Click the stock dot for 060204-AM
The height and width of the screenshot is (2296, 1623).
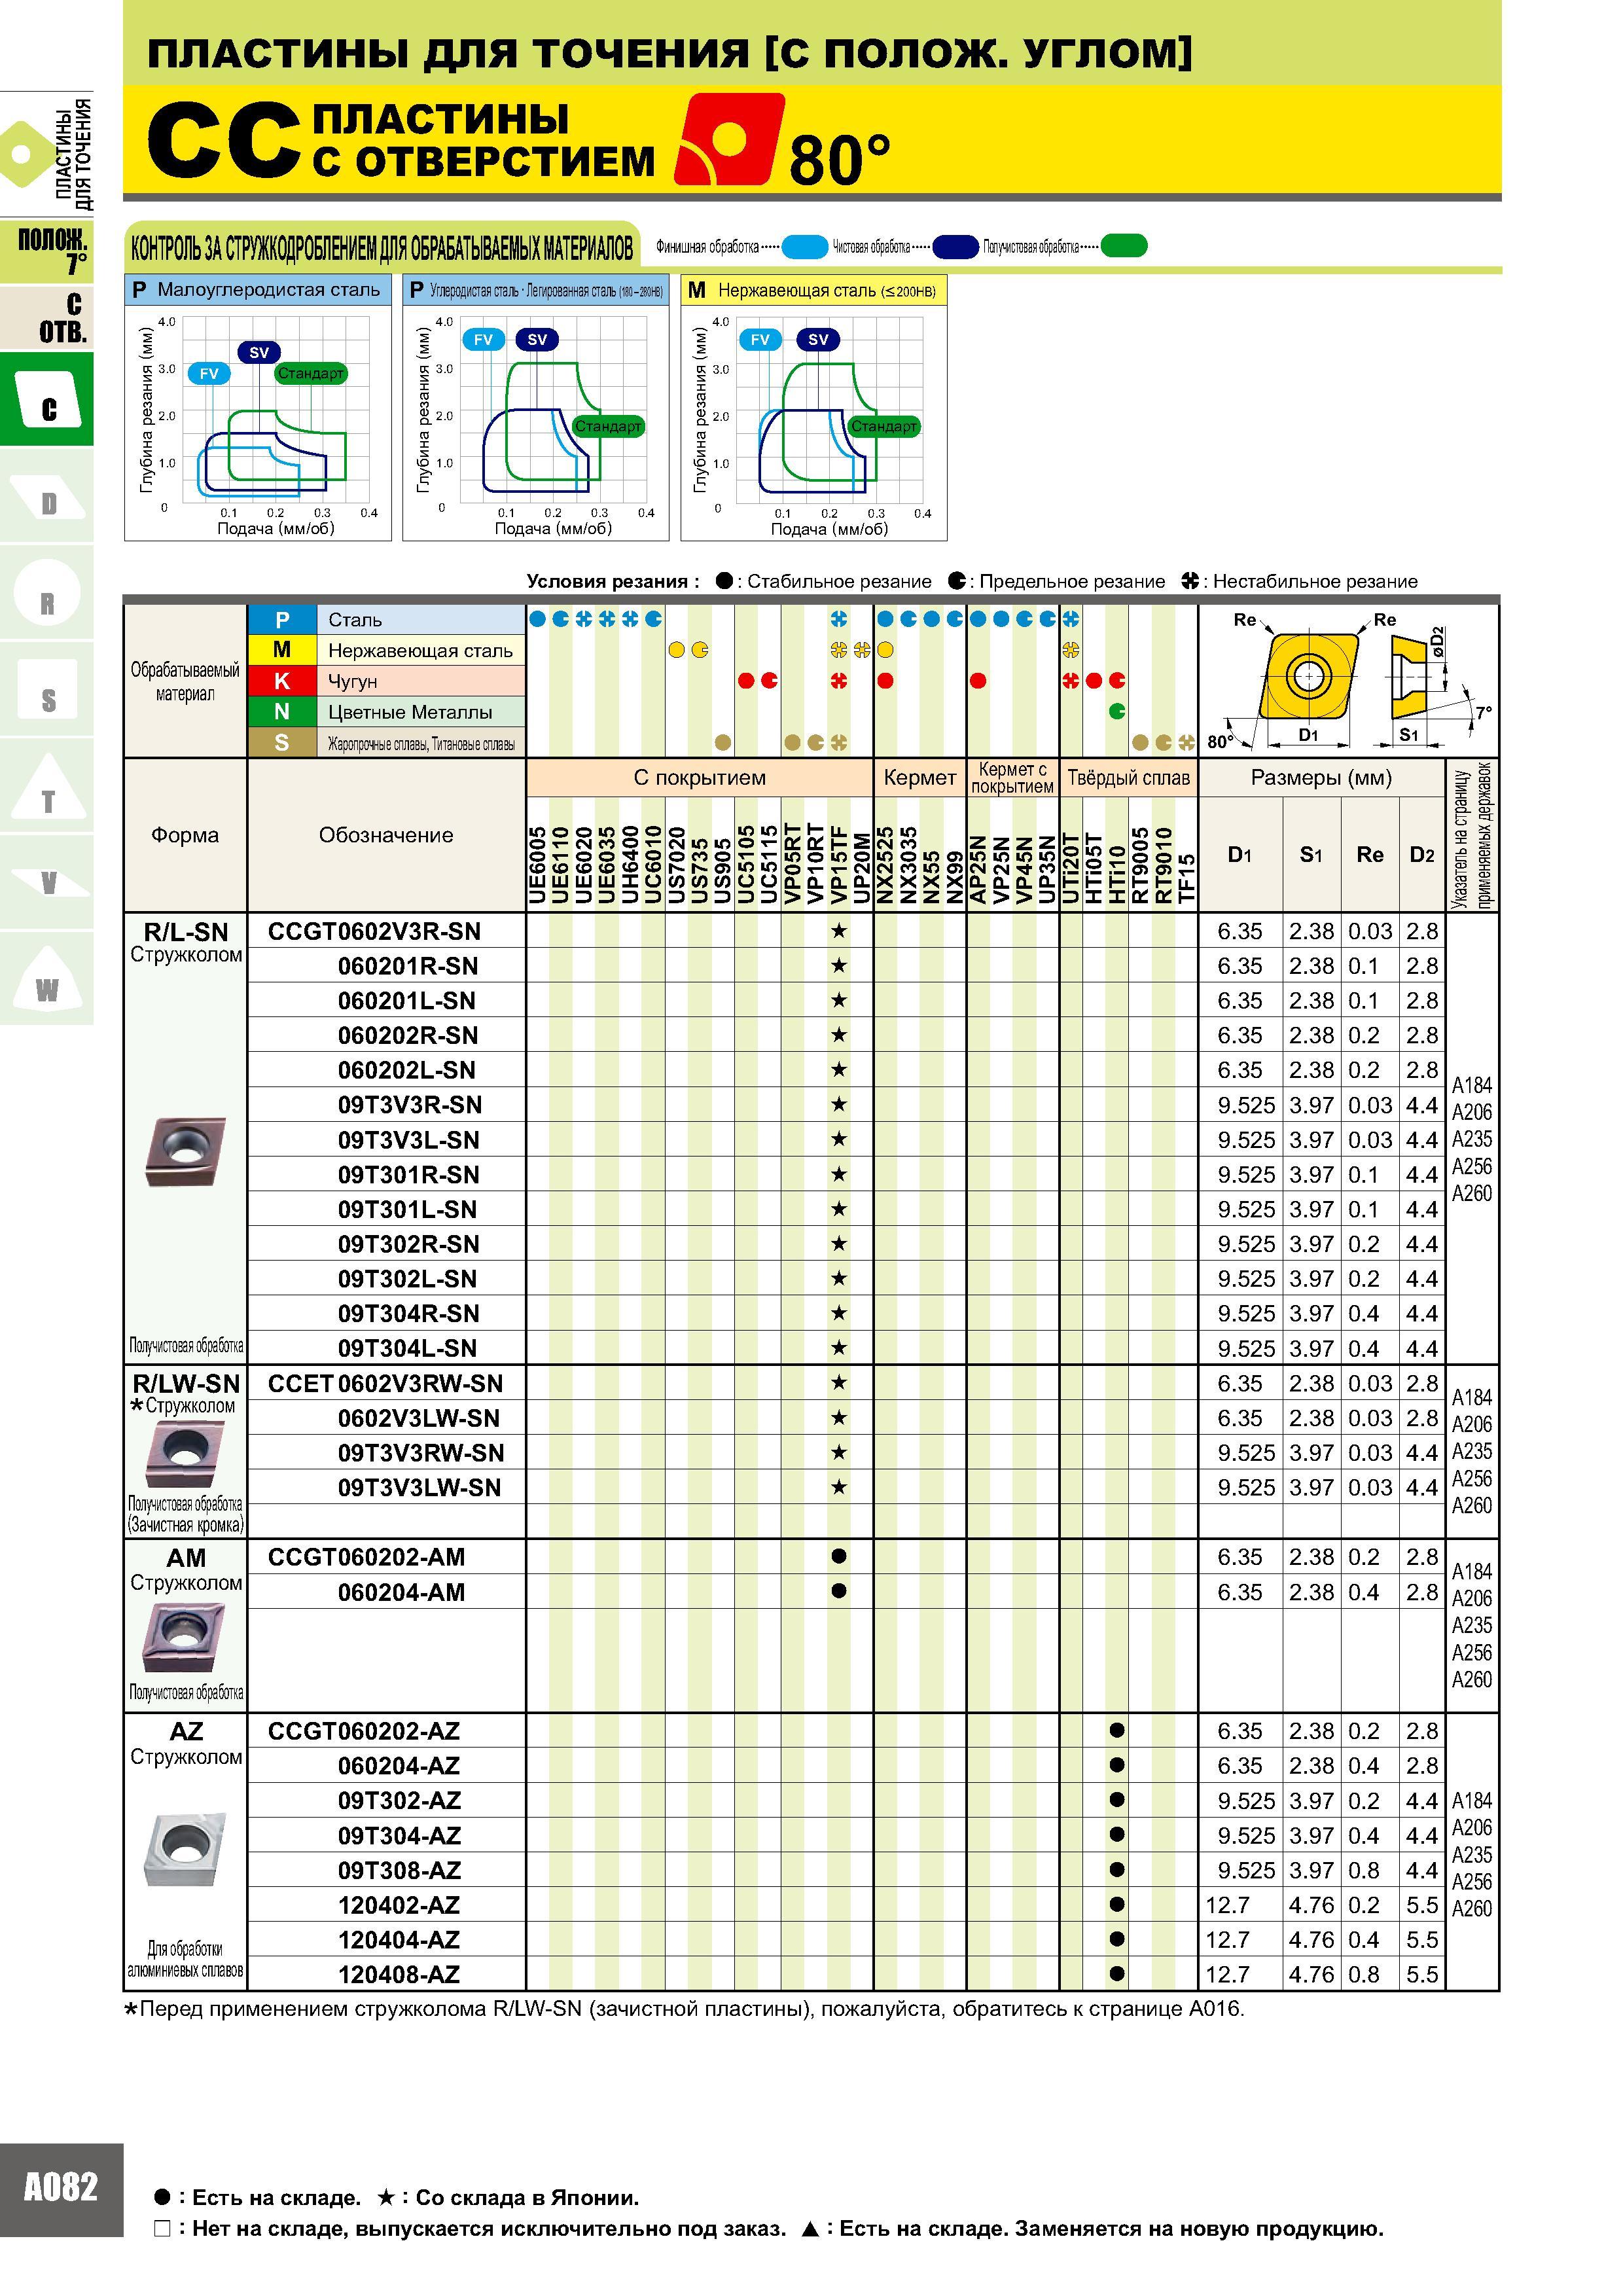[x=839, y=1591]
